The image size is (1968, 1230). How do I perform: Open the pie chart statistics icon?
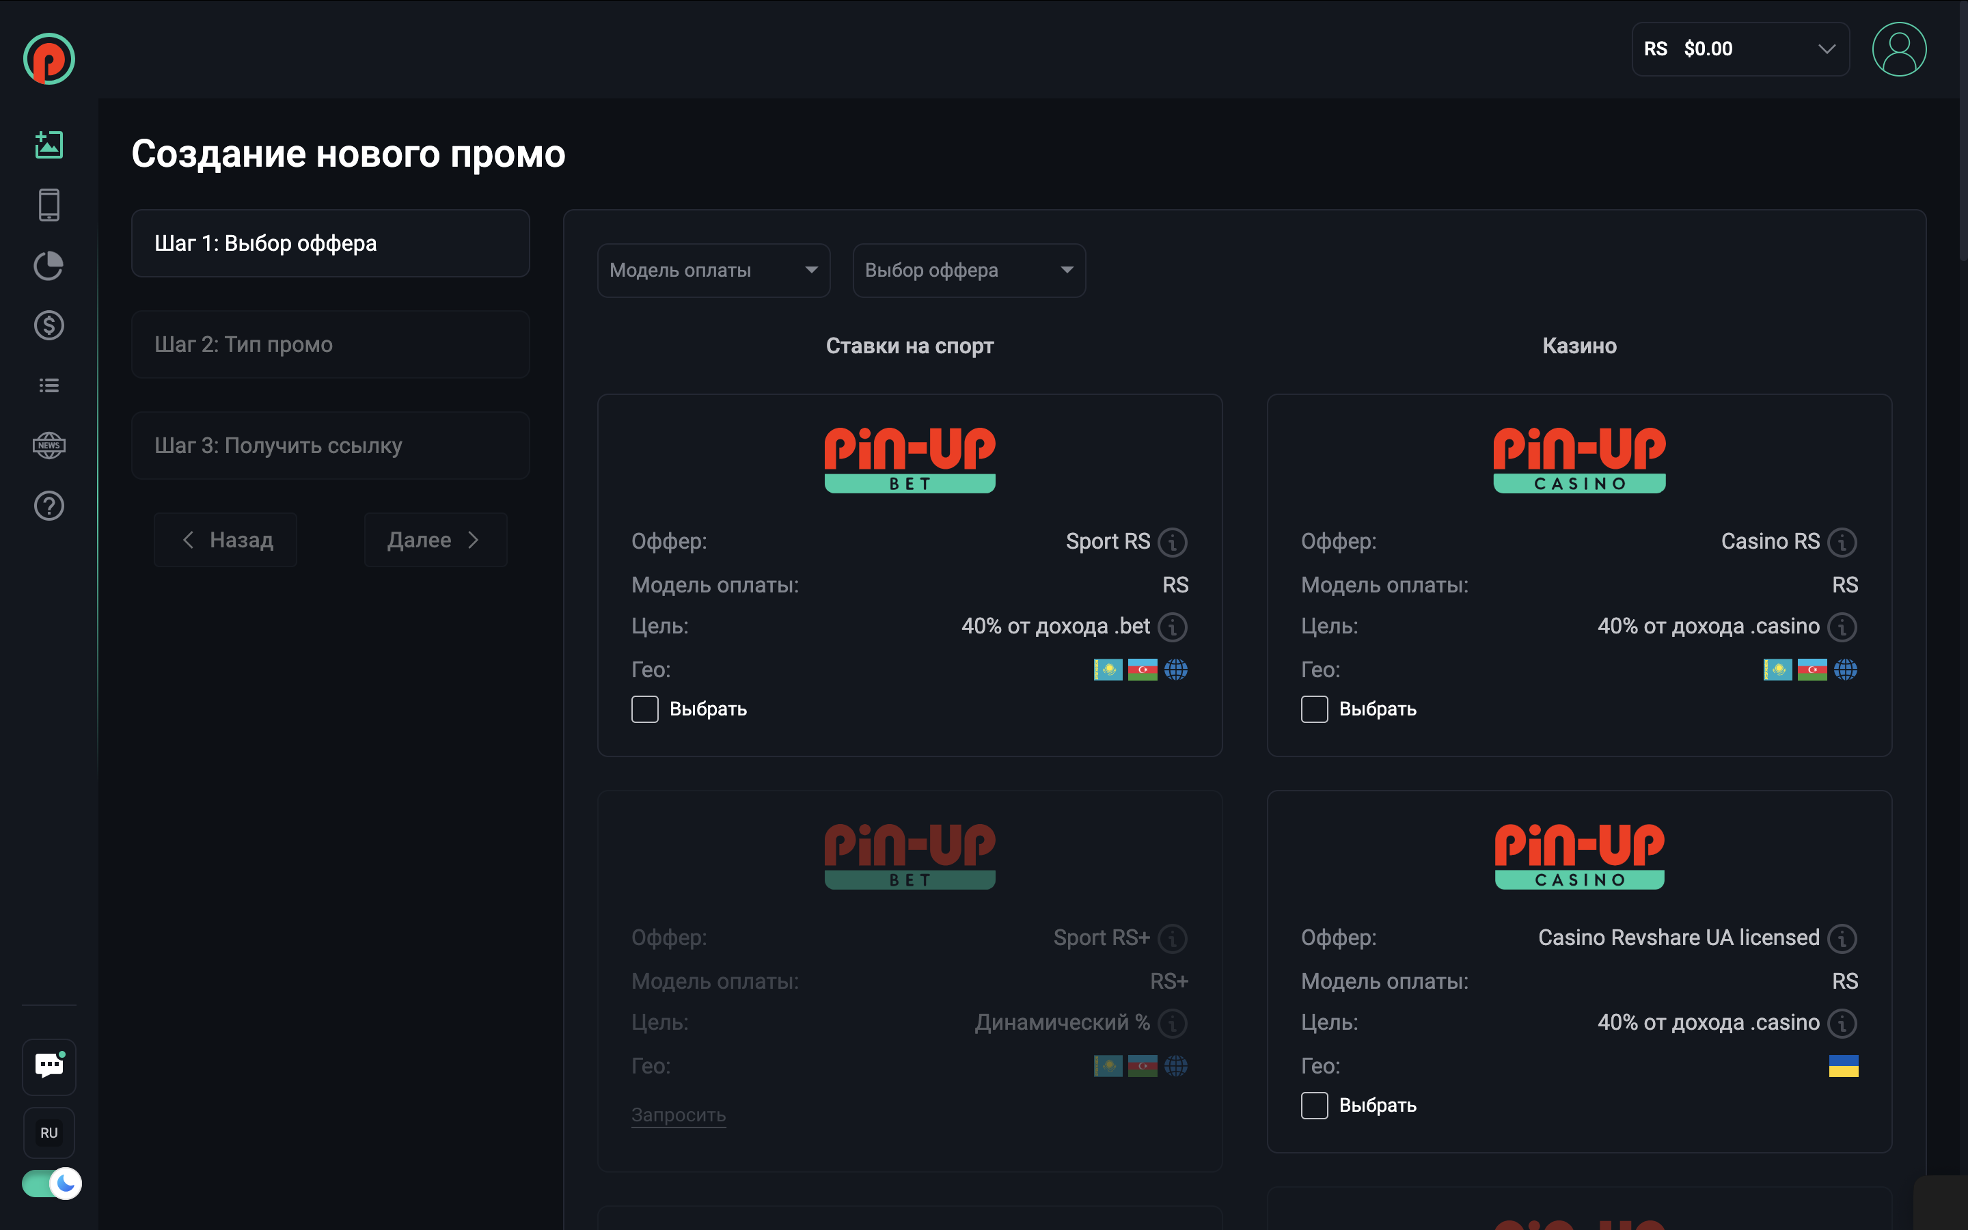click(x=49, y=265)
